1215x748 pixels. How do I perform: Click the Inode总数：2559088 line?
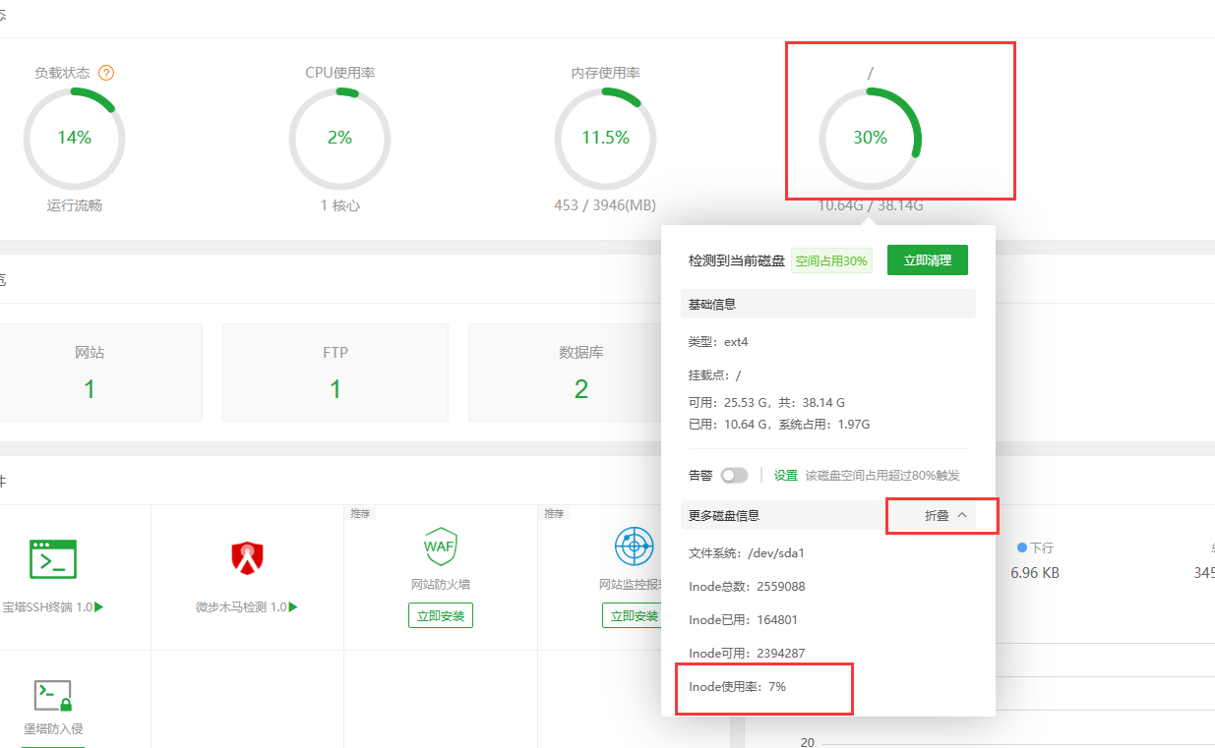[x=747, y=587]
